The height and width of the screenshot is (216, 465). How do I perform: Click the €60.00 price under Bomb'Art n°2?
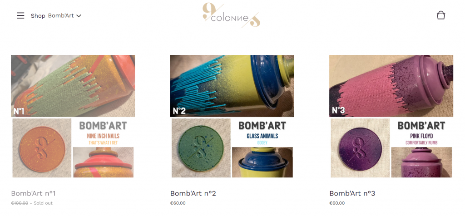[x=178, y=203]
